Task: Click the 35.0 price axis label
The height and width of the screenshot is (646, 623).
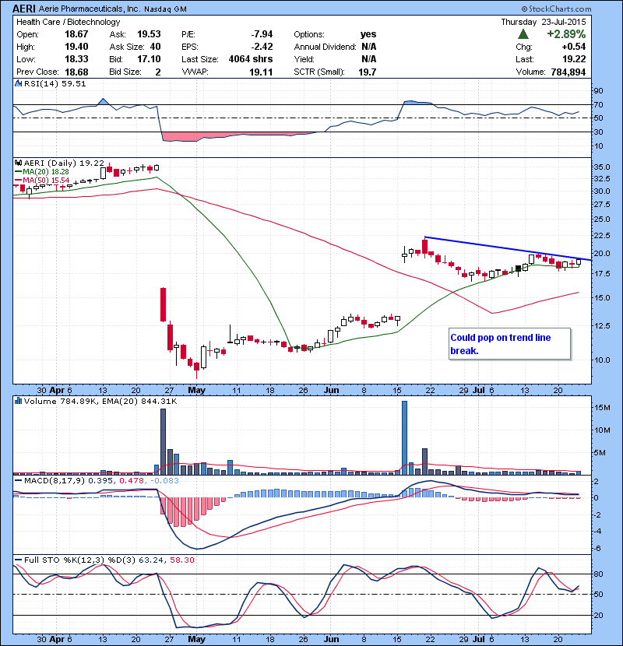Action: coord(601,167)
